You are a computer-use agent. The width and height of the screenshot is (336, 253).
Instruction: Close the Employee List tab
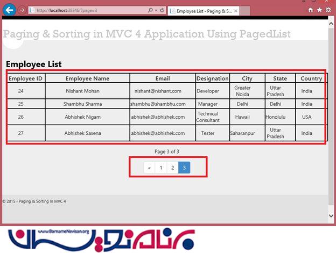coord(236,11)
